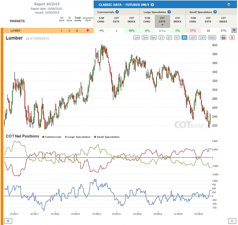Sort by Large Speculators COT EXTR column
This screenshot has width=238, height=225.
[x=162, y=21]
